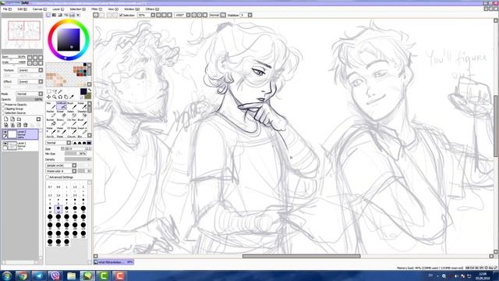The width and height of the screenshot is (499, 281).
Task: Click the dark foreground color swatch
Action: point(83,91)
